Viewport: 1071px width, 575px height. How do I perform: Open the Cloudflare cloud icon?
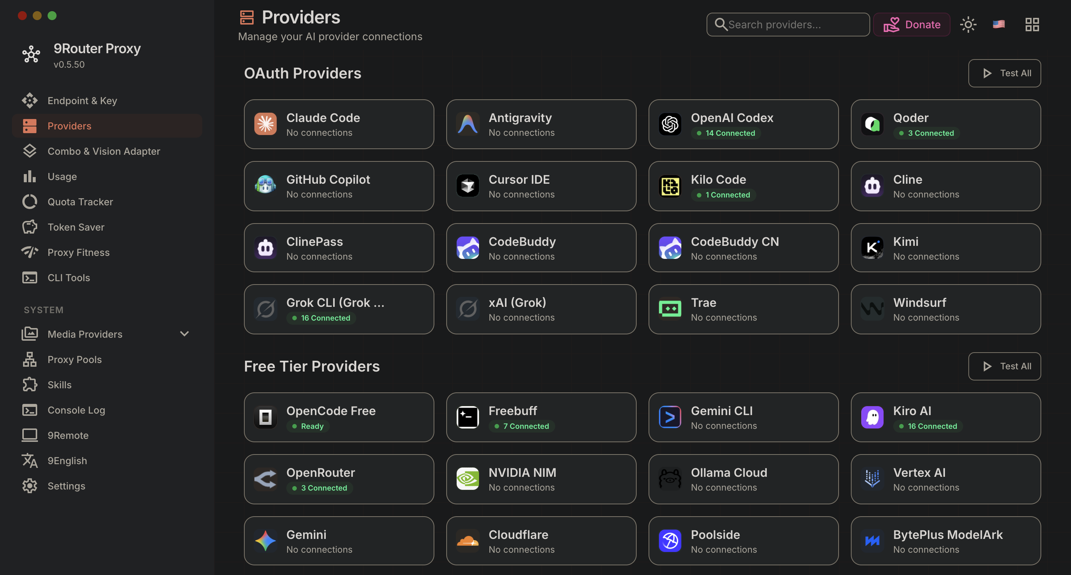coord(467,540)
